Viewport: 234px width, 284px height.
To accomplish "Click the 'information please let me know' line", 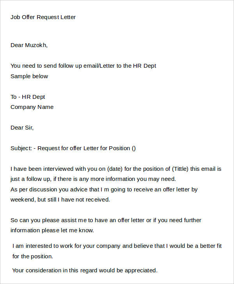I will pos(52,230).
